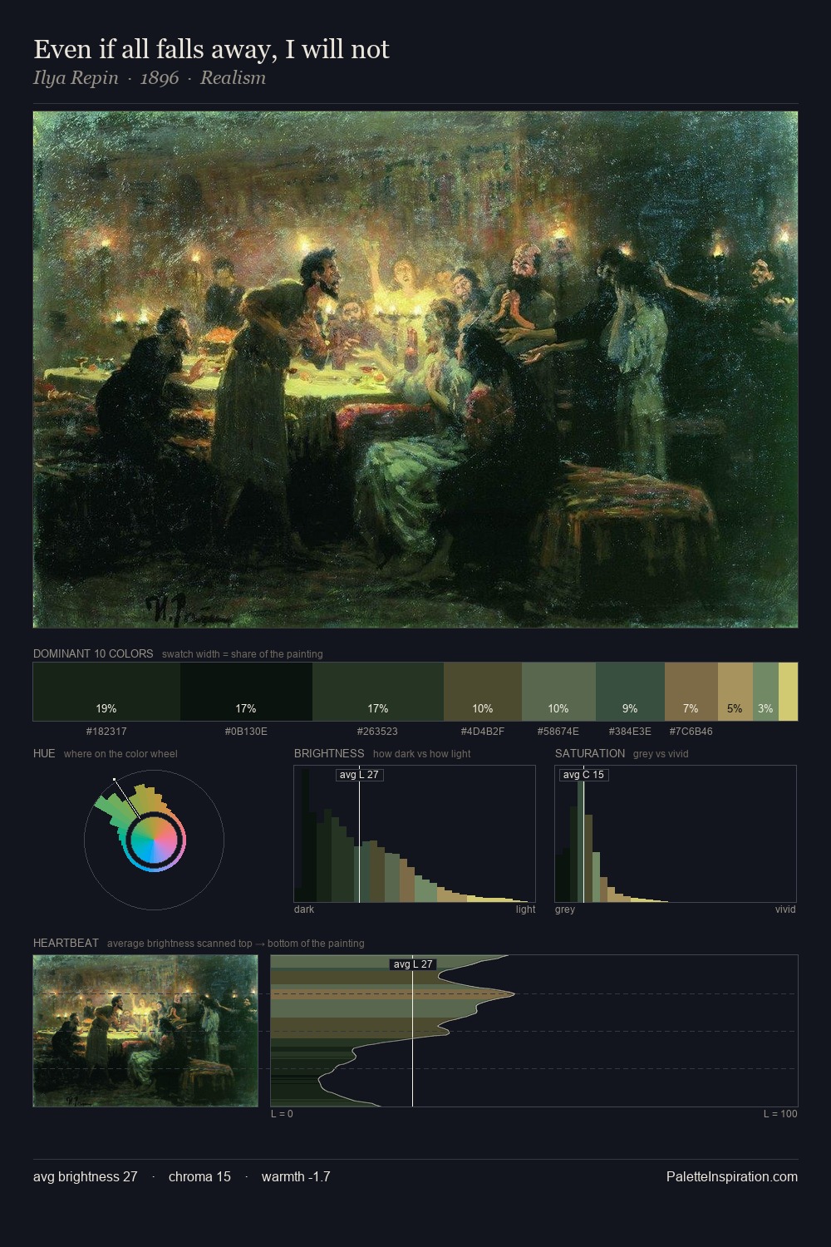Click the 'L = 0' axis label
The width and height of the screenshot is (831, 1247).
(282, 1114)
